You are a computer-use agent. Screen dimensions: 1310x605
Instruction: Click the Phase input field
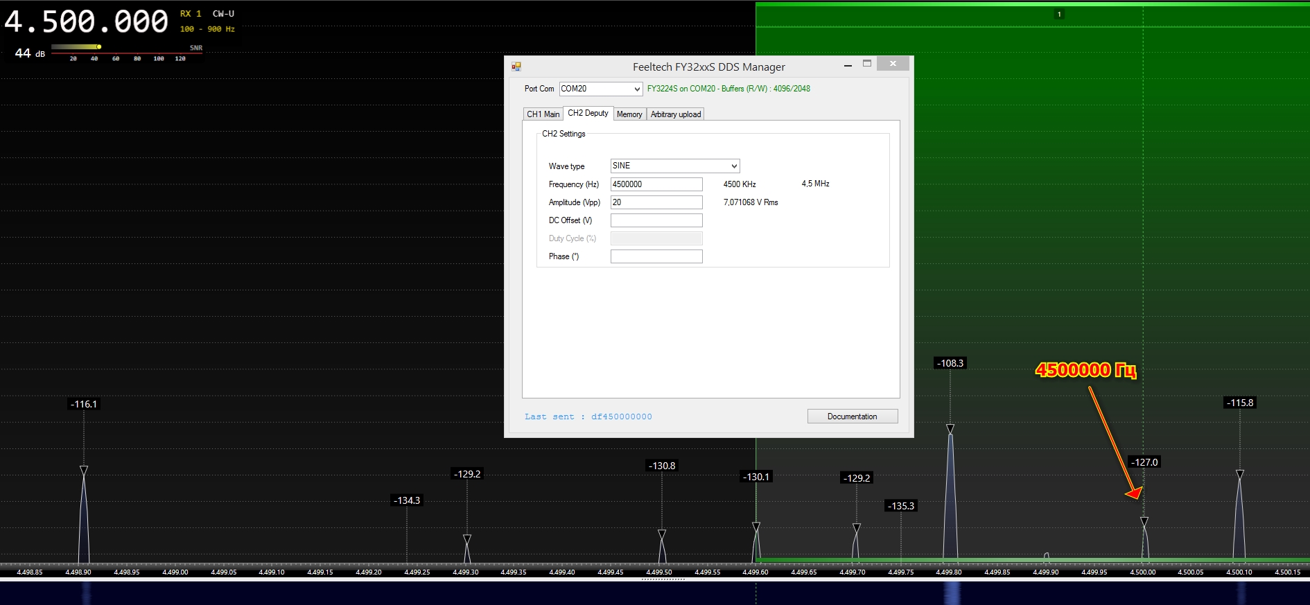click(656, 256)
